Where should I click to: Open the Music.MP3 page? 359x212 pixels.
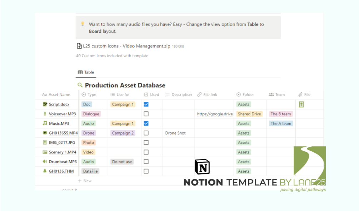pos(59,123)
